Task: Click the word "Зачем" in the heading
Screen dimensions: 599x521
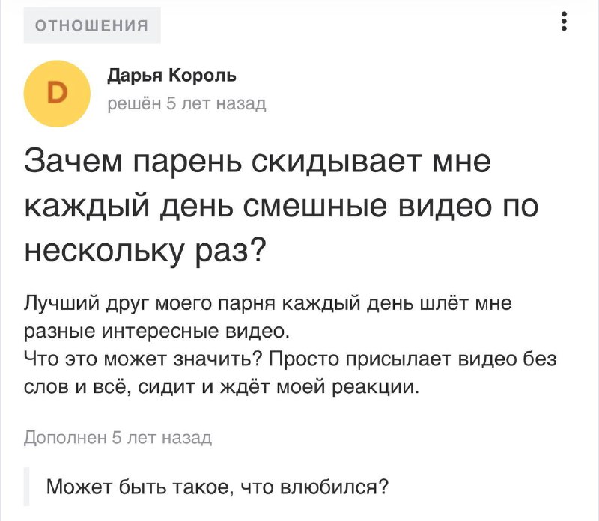Action: 72,161
